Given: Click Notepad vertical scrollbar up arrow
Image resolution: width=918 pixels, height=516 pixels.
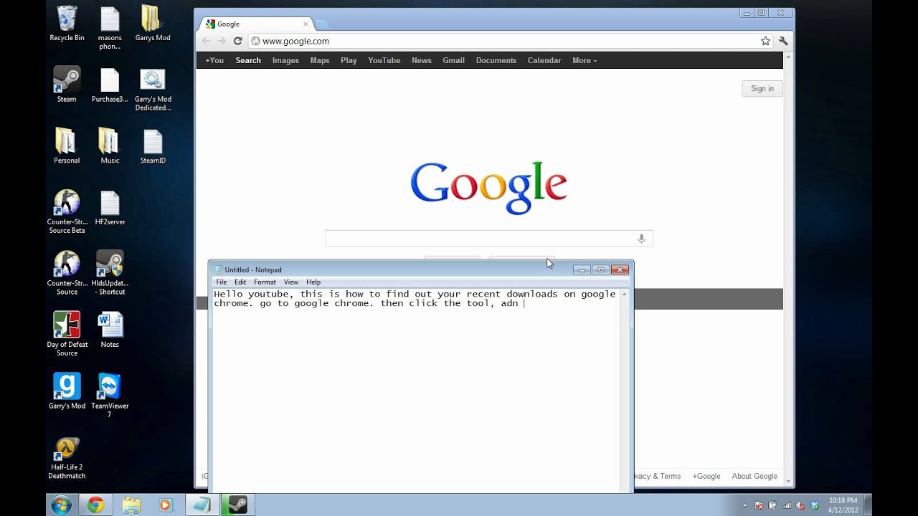Looking at the screenshot, I should click(x=624, y=294).
